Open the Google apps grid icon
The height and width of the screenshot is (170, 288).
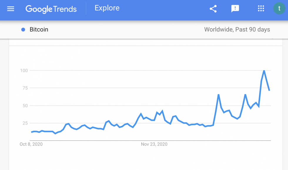261,9
